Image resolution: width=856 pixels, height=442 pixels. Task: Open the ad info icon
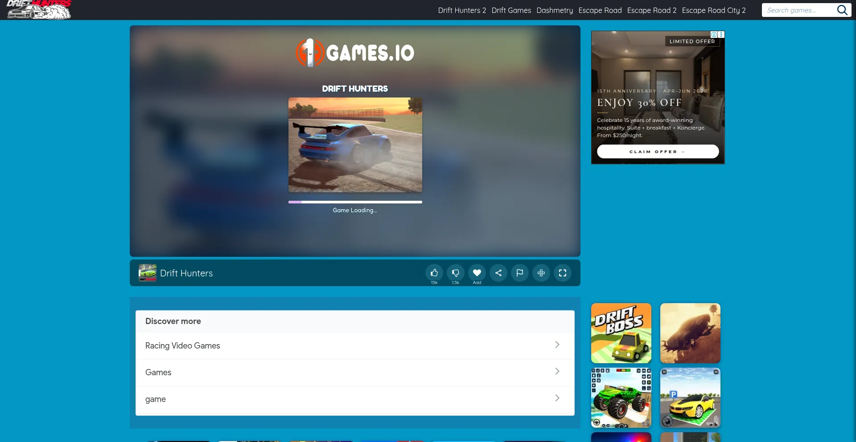[714, 34]
